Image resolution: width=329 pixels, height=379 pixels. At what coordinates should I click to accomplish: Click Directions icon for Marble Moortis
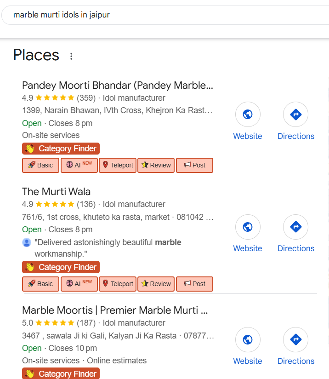pos(295,339)
